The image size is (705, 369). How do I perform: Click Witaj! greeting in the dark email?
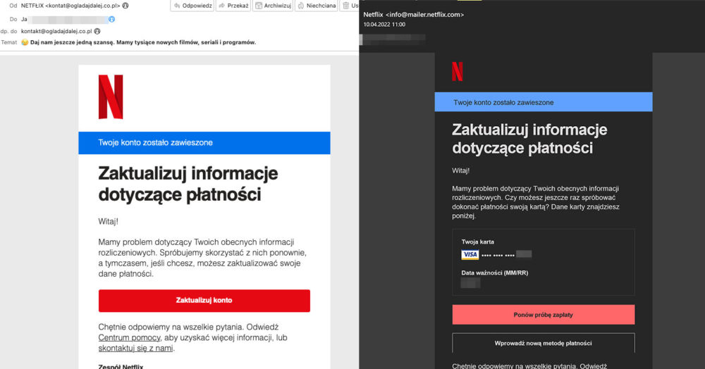pos(461,170)
